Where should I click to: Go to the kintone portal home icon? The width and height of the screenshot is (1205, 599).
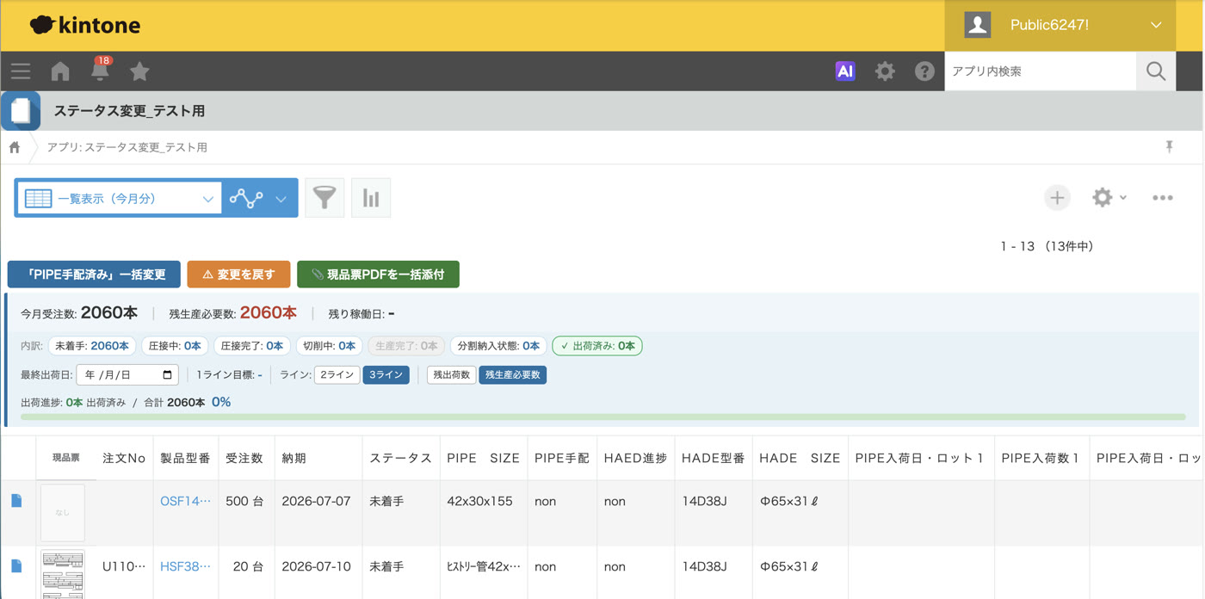(x=60, y=71)
